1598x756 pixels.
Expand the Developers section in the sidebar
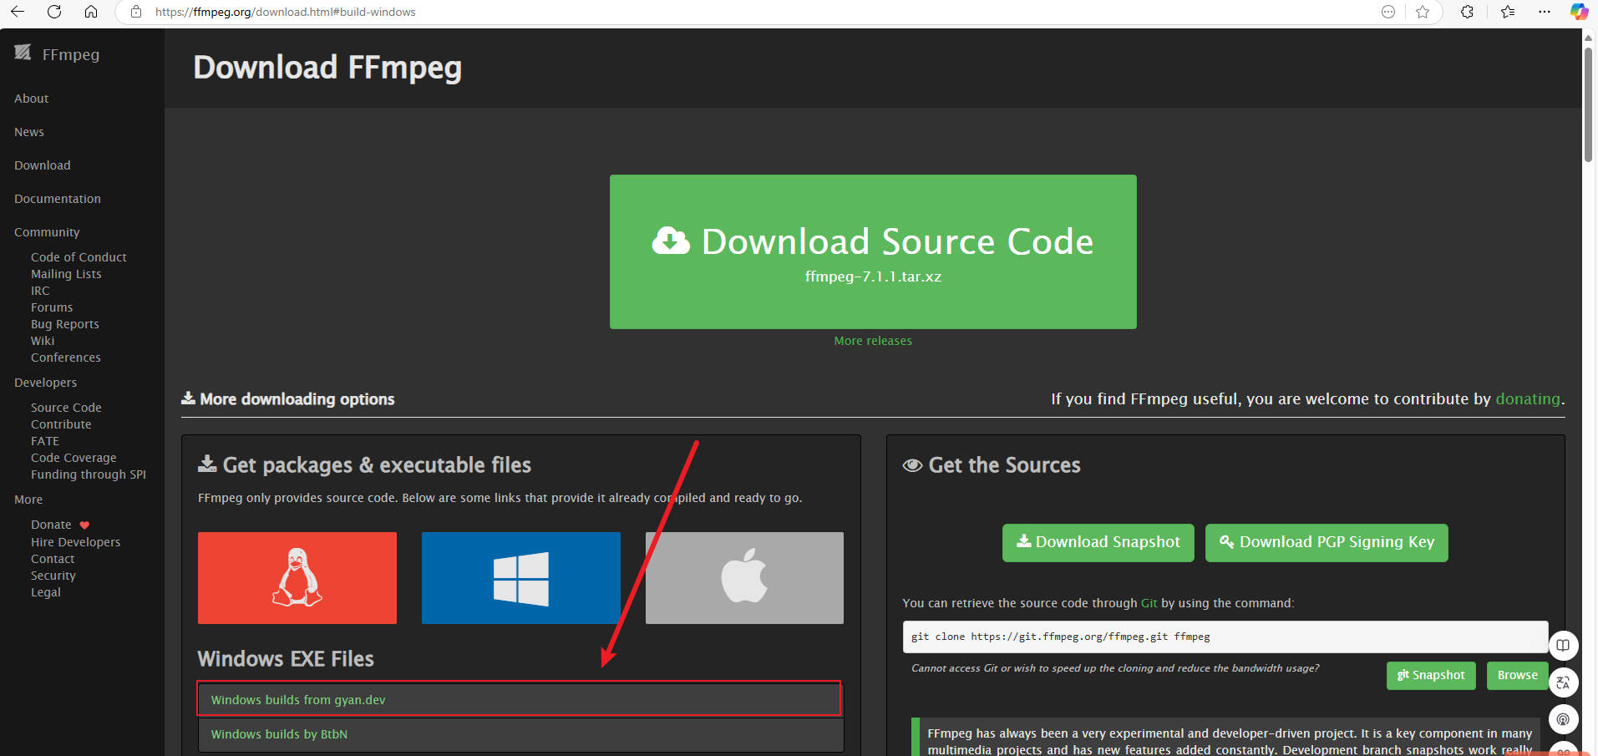tap(45, 382)
